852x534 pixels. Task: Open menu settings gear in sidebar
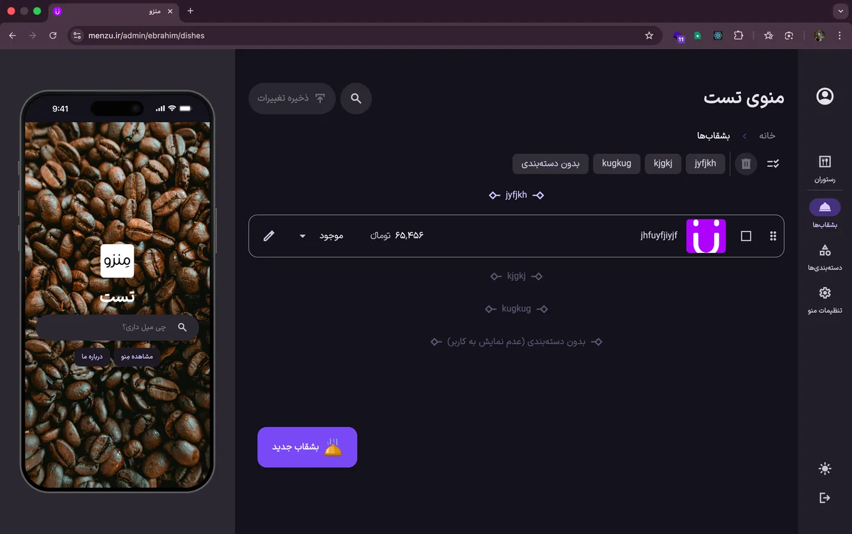pos(825,299)
